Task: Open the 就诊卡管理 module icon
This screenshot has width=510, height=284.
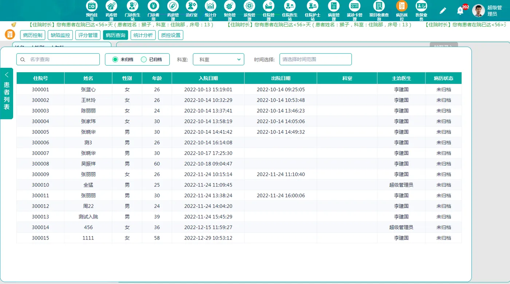Action: coord(354,6)
